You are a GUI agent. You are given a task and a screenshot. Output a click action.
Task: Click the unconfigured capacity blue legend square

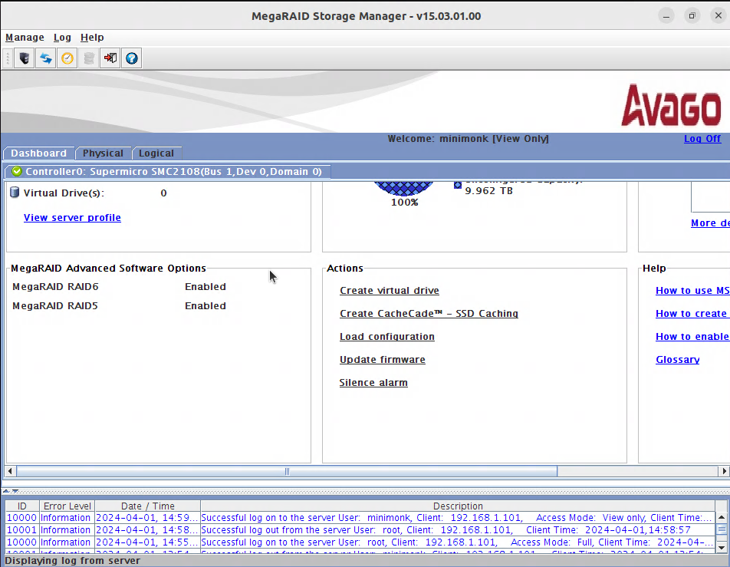(458, 185)
